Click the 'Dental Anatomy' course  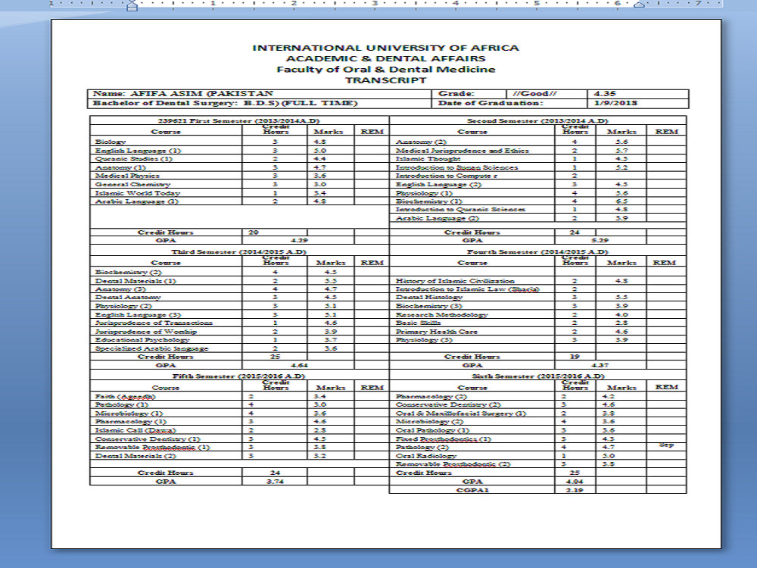pyautogui.click(x=128, y=298)
